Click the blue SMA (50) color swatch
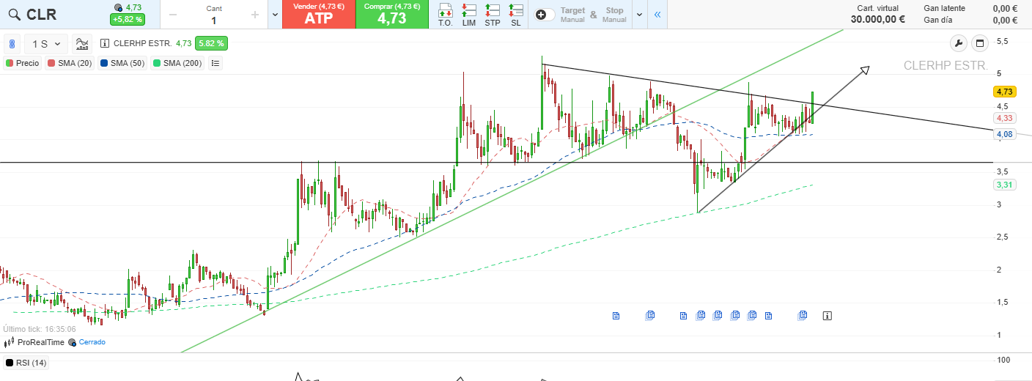Viewport: 1032px width, 381px height. tap(104, 63)
